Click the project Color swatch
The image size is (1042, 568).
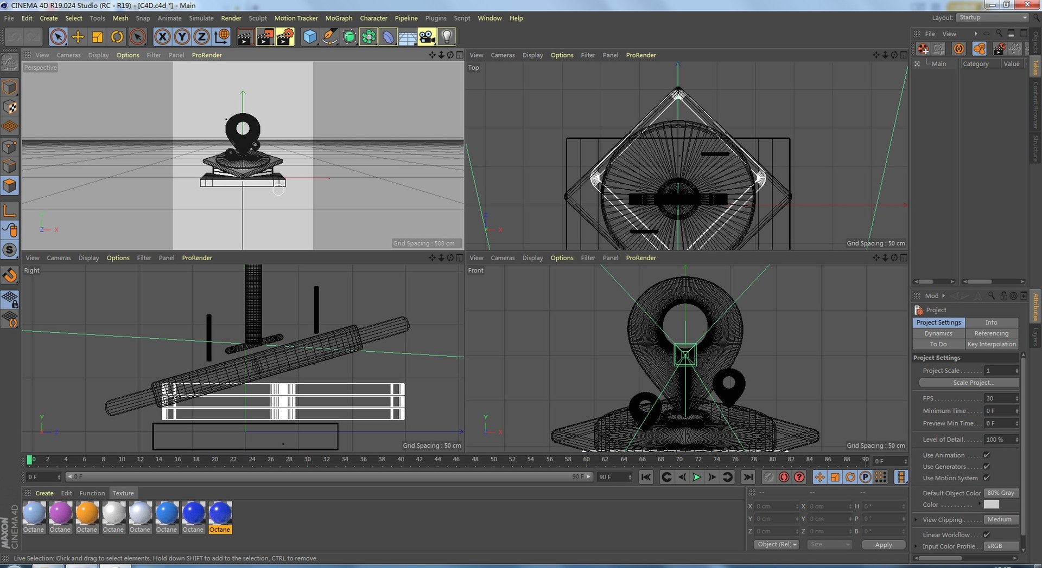click(x=992, y=505)
